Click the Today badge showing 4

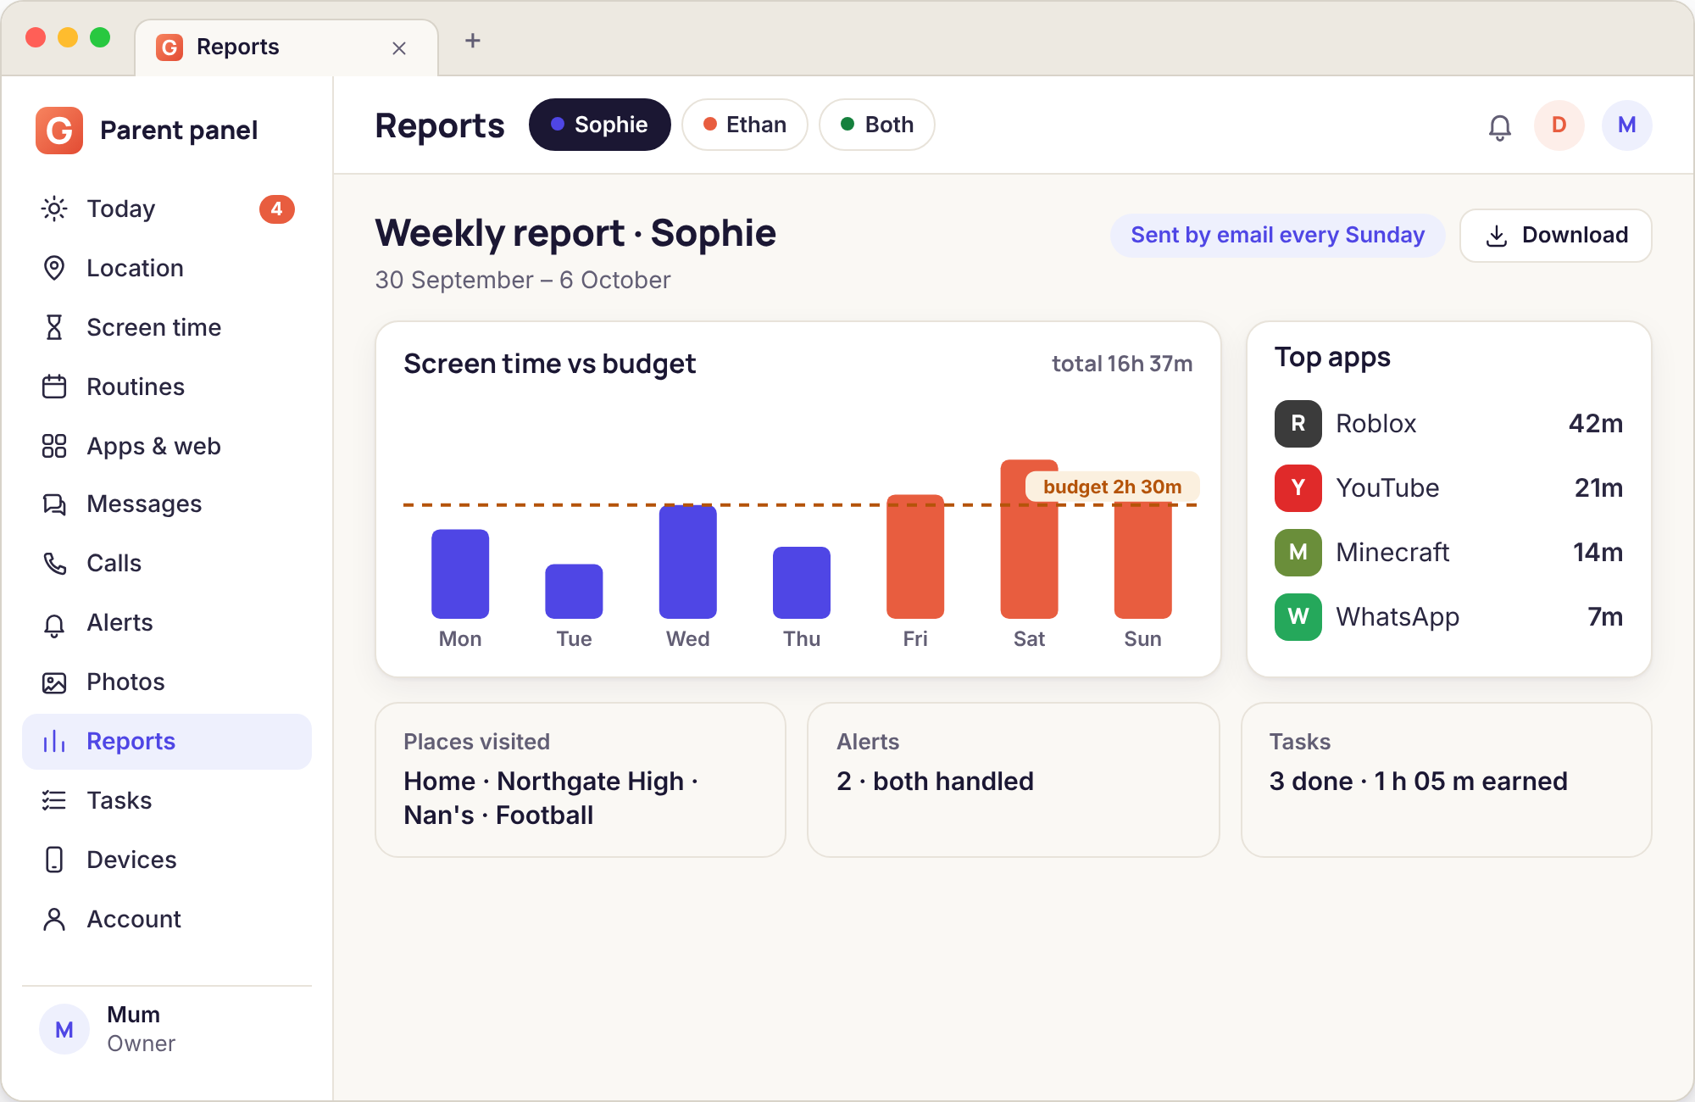[276, 209]
